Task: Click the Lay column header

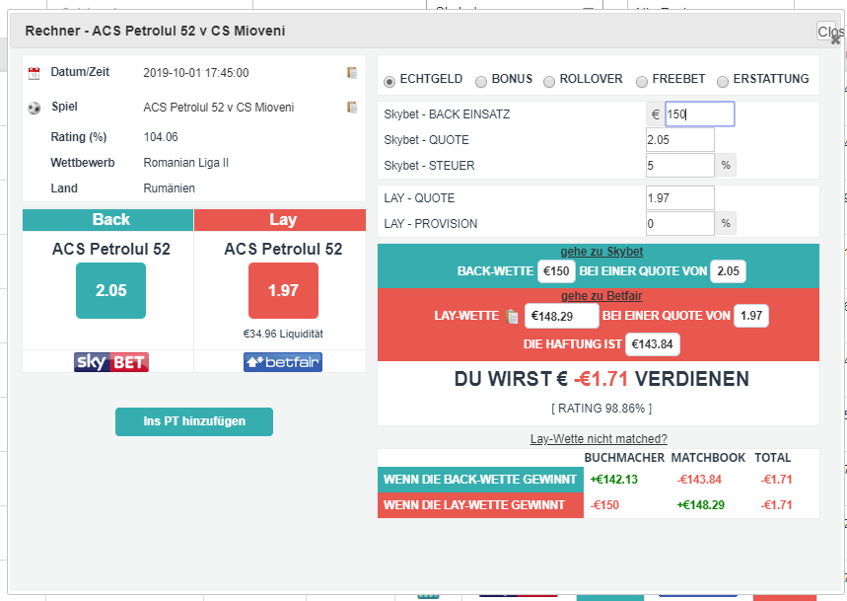Action: click(280, 220)
